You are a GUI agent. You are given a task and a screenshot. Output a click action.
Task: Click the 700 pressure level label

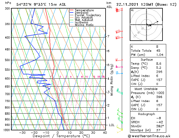tap(8, 94)
